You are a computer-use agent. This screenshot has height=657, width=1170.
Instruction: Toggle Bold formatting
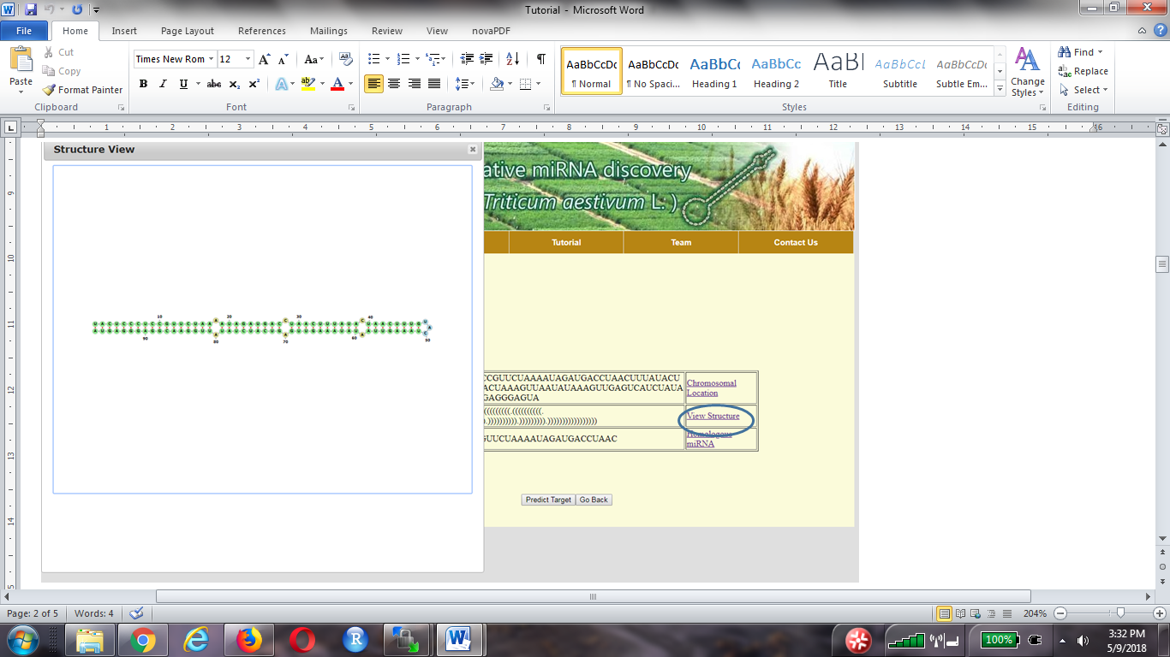click(x=143, y=84)
